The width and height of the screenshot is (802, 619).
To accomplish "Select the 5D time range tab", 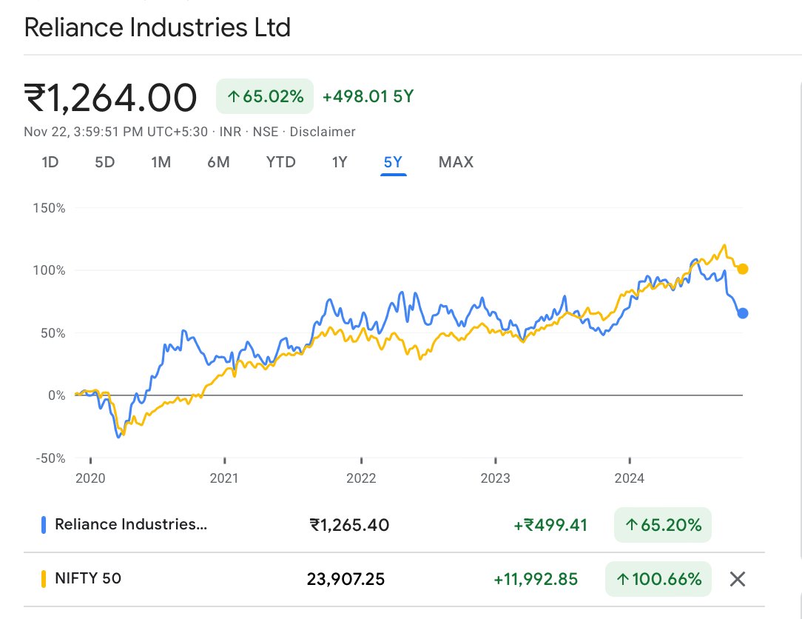I will [x=105, y=162].
